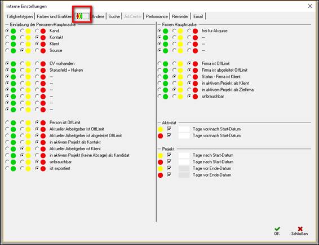The height and width of the screenshot is (245, 319).
Task: Click the green checkmark OK icon
Action: (277, 229)
